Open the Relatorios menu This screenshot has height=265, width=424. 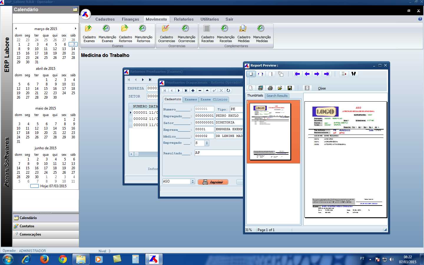pyautogui.click(x=184, y=19)
